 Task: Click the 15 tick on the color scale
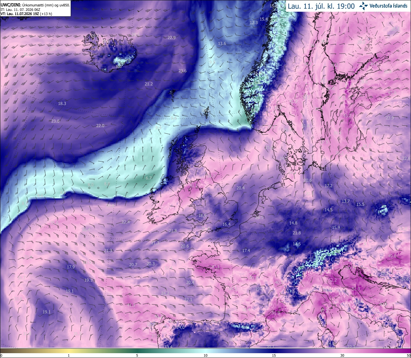tap(274, 355)
